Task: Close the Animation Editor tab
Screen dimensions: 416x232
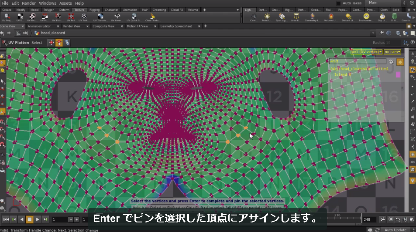Action: coord(58,26)
